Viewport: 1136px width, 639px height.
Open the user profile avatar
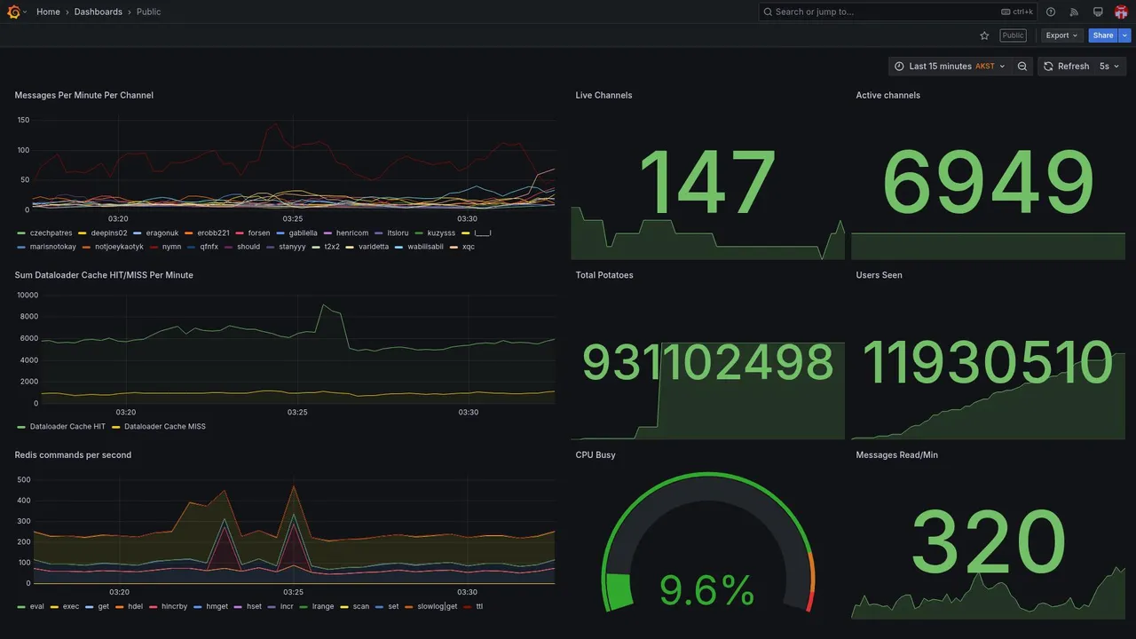(1121, 12)
